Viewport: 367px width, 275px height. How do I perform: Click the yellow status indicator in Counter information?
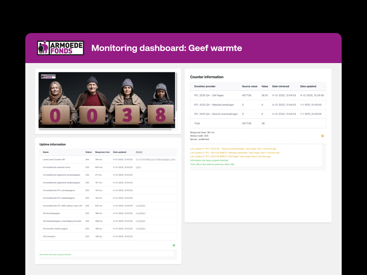point(322,136)
